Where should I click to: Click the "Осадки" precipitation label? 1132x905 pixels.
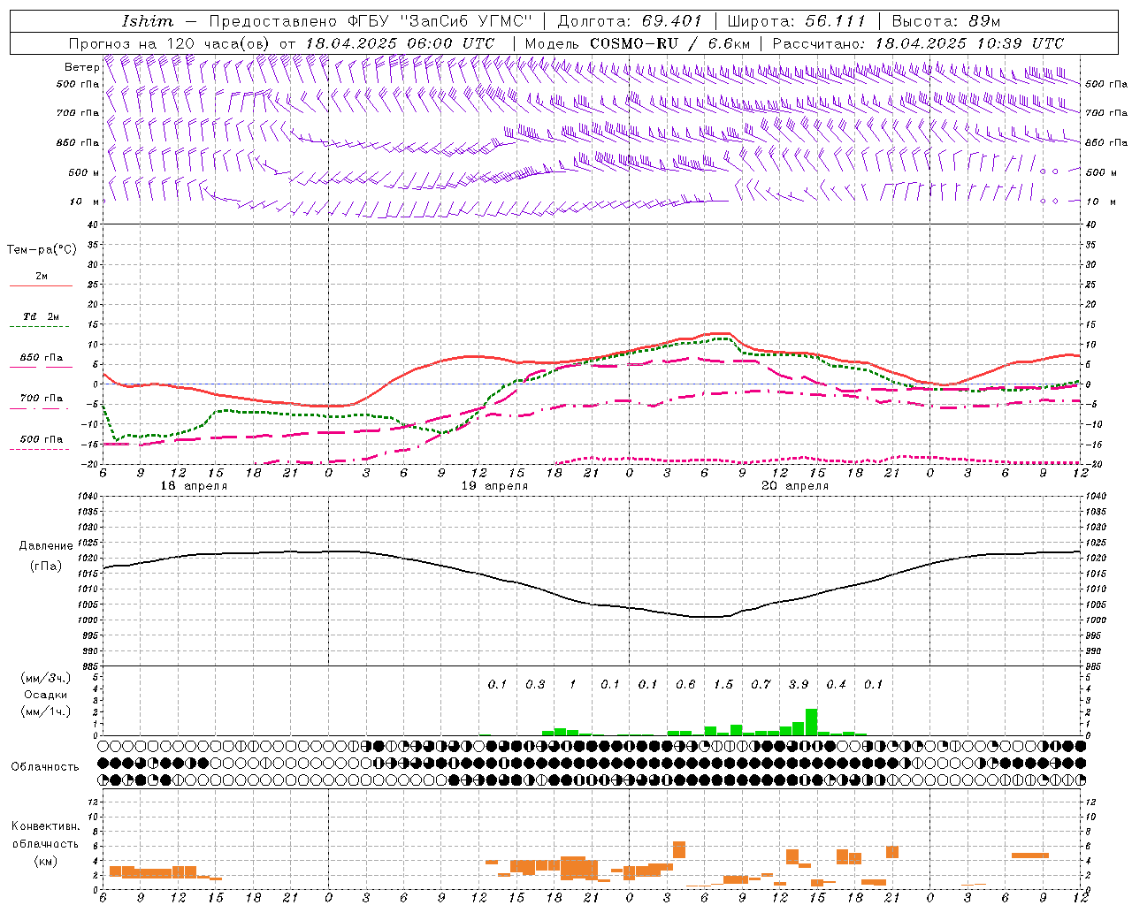[x=46, y=695]
